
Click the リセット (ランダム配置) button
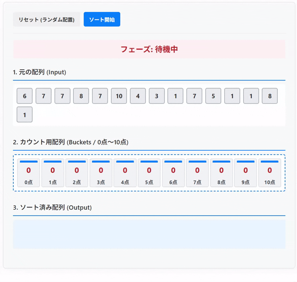46,19
